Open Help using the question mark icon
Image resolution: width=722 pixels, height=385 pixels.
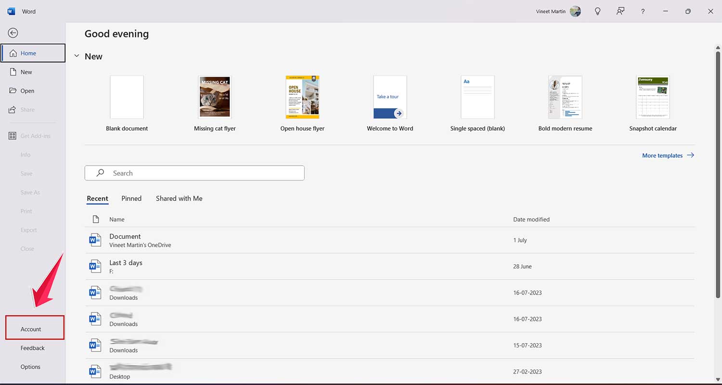tap(643, 11)
